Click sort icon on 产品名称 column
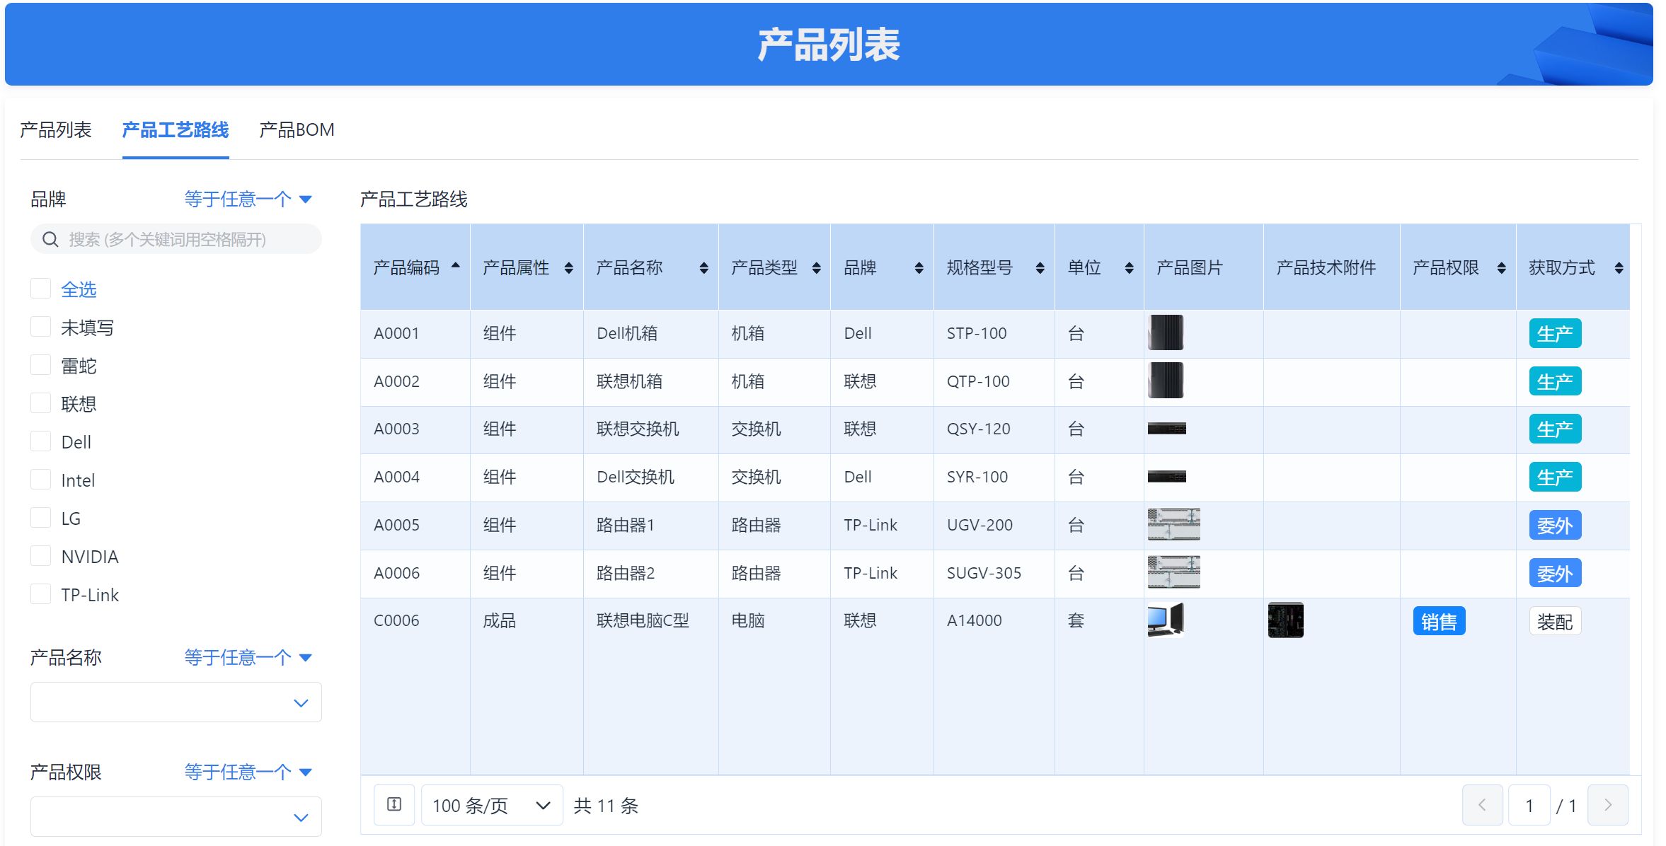The width and height of the screenshot is (1666, 846). click(703, 268)
